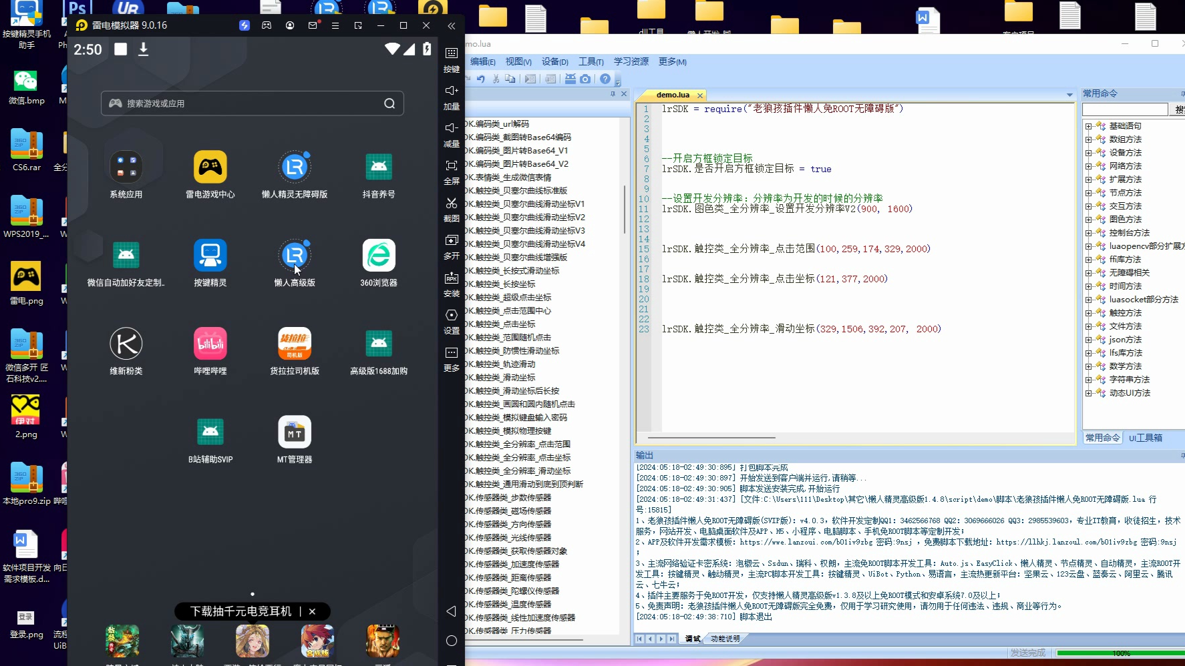Click the 100% green progress bar
Screen dimensions: 1185x666
click(x=1120, y=653)
